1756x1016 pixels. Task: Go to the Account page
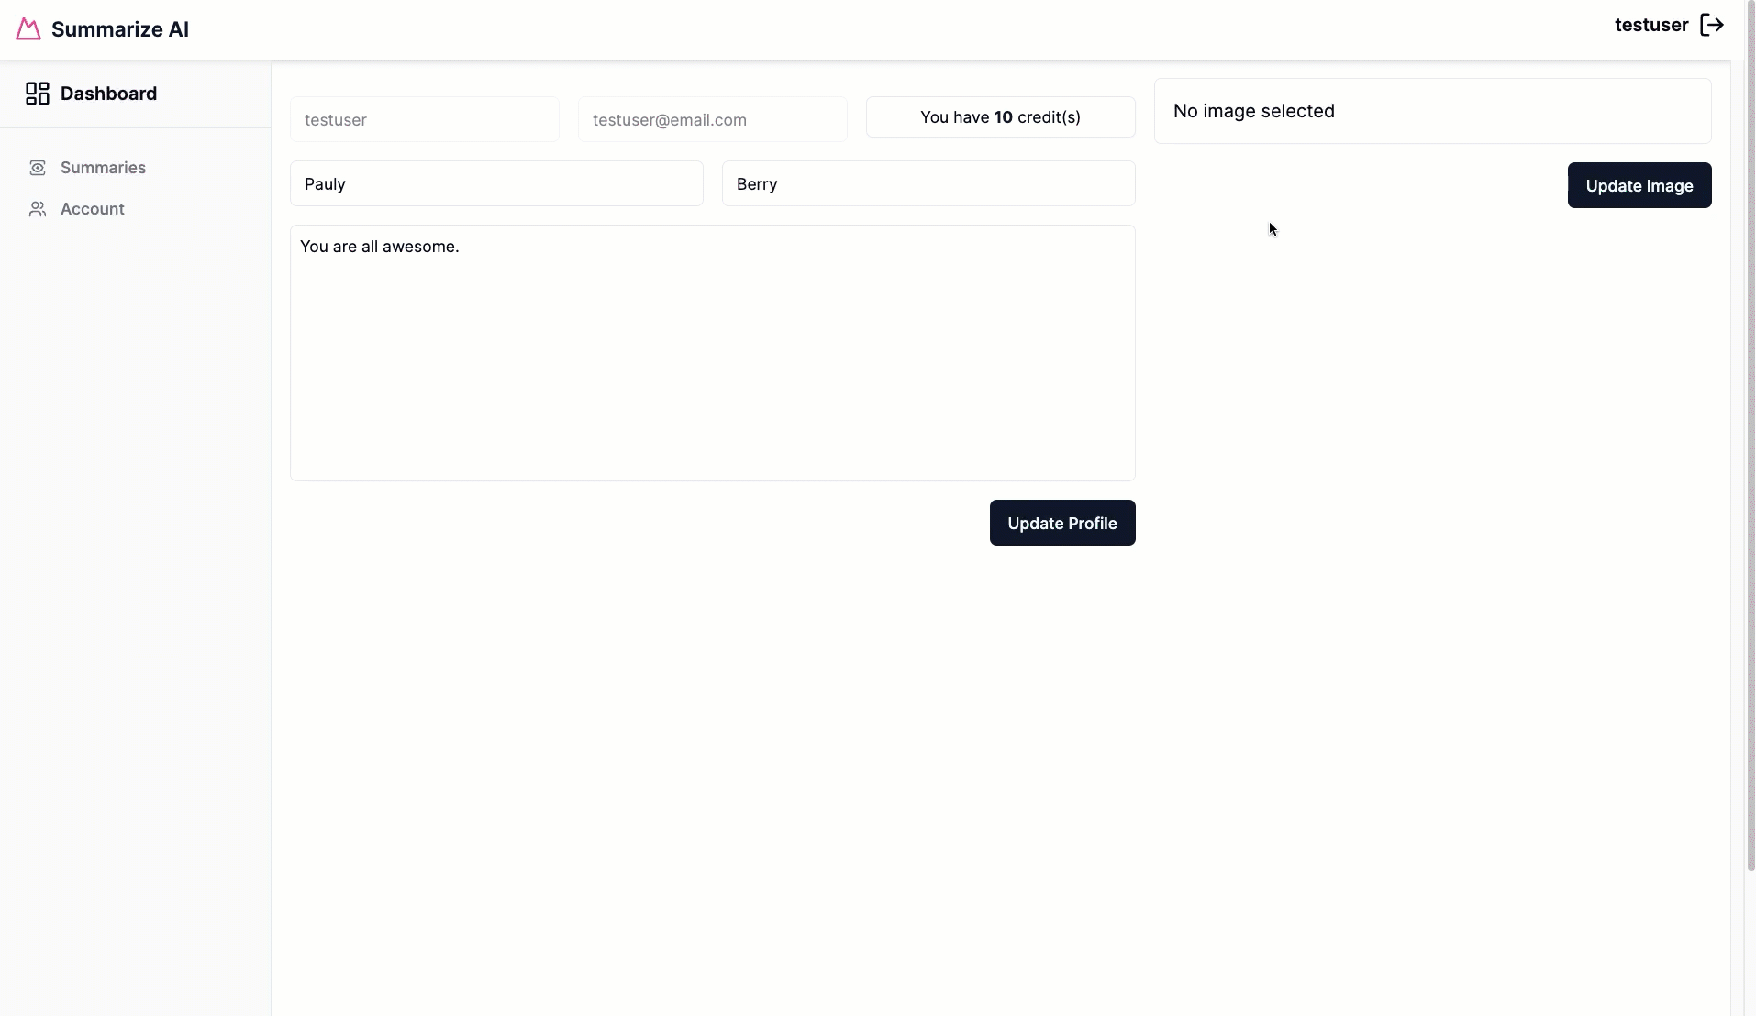(x=93, y=209)
